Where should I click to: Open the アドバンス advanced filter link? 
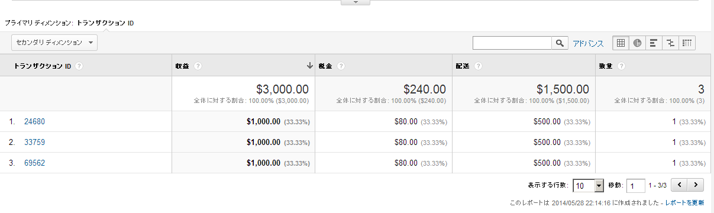588,43
